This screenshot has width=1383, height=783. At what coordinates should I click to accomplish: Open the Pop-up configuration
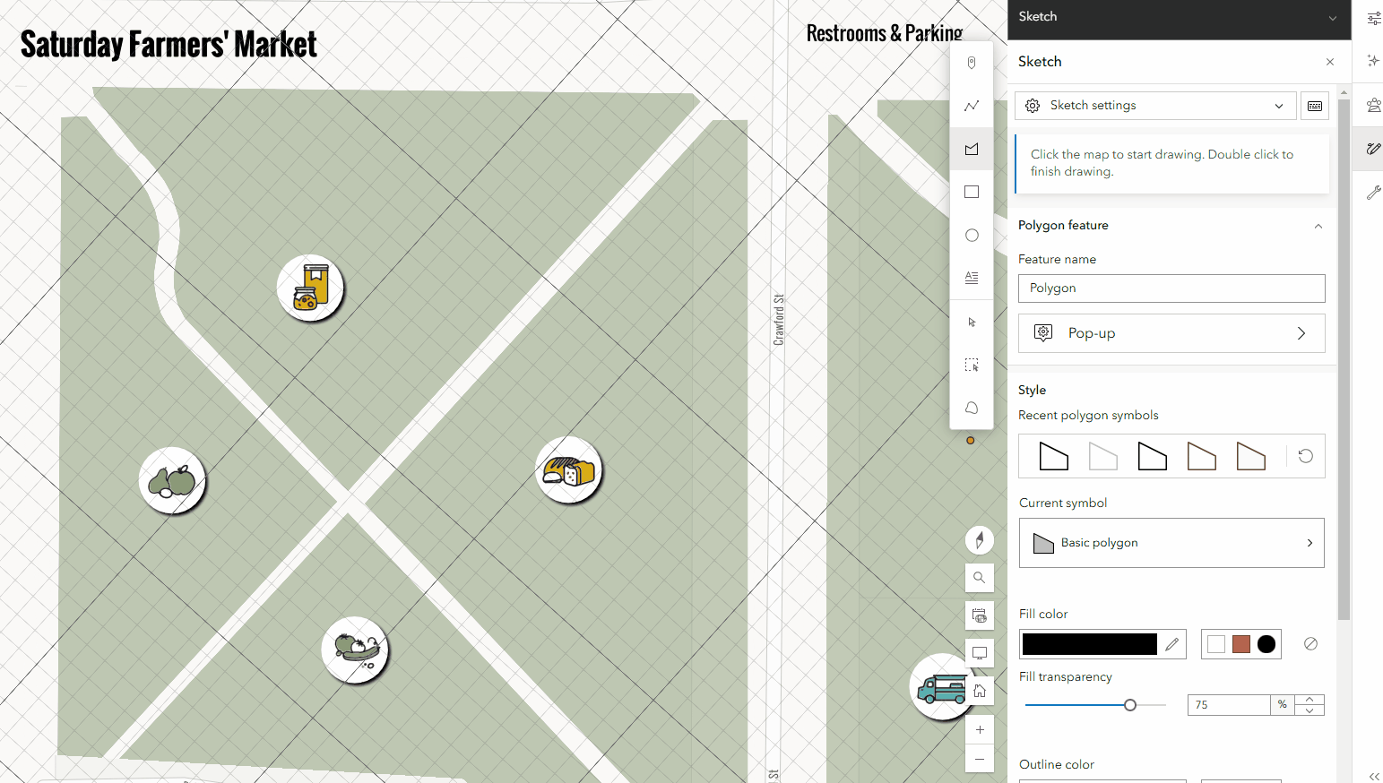[1171, 333]
